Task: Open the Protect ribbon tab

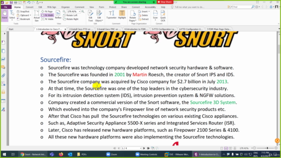Action: tap(112, 7)
